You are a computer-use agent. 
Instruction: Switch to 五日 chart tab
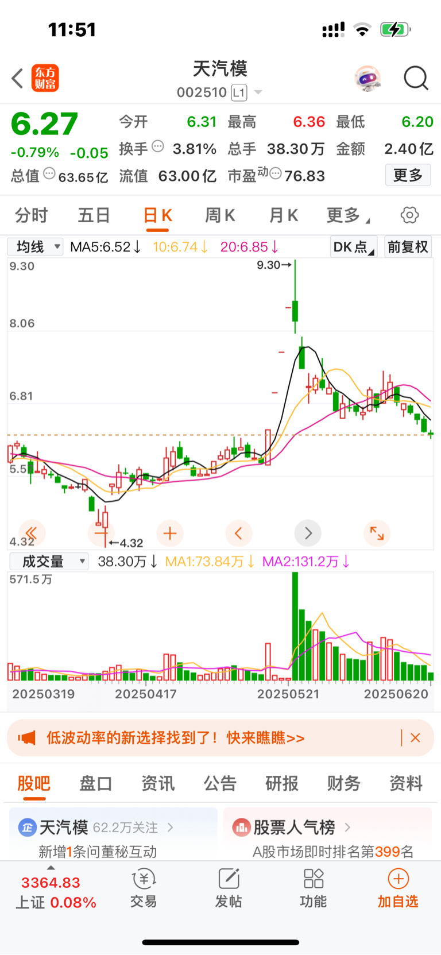pyautogui.click(x=94, y=215)
